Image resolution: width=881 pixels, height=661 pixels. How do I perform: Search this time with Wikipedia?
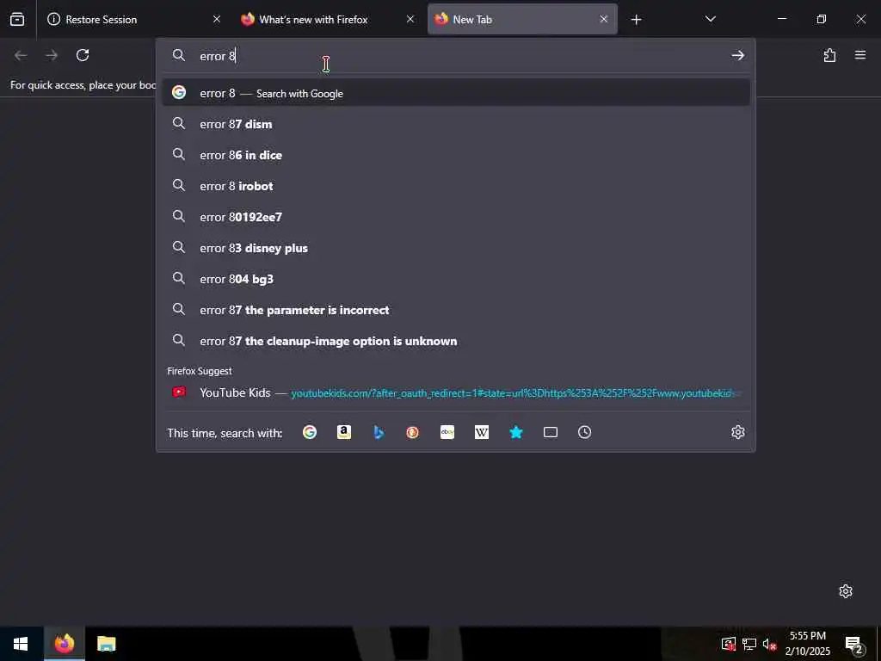coord(482,432)
